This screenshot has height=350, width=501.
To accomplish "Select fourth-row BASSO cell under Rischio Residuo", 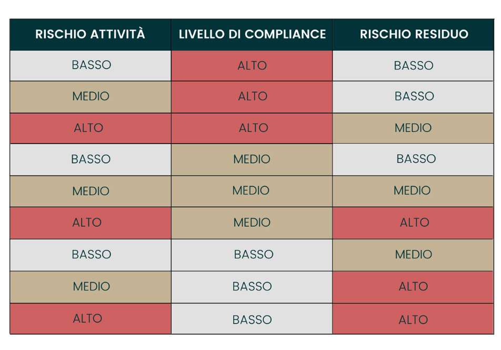I will coord(416,159).
